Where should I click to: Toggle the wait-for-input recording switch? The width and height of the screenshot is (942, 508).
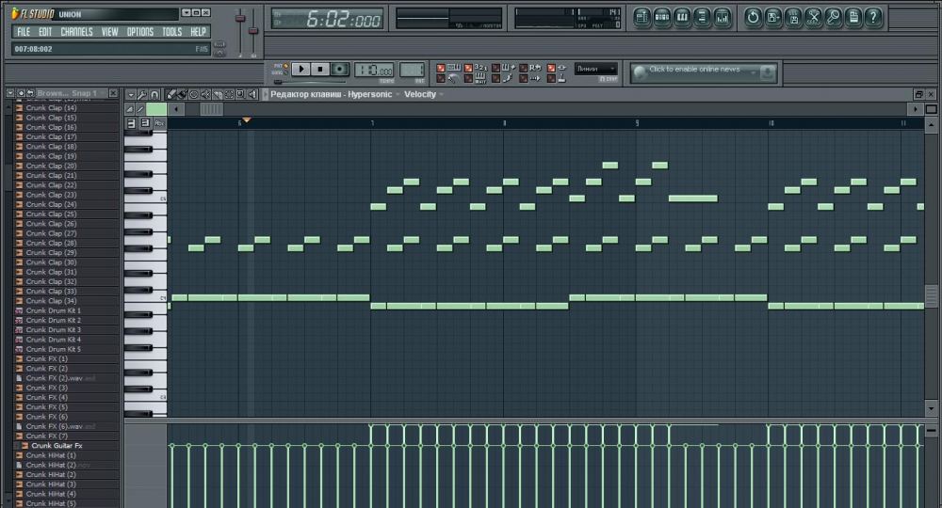(x=468, y=79)
